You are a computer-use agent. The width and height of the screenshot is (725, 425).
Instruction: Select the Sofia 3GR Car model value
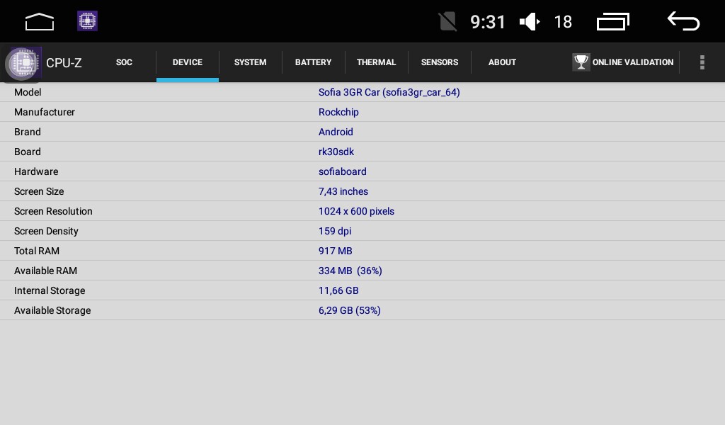point(389,92)
